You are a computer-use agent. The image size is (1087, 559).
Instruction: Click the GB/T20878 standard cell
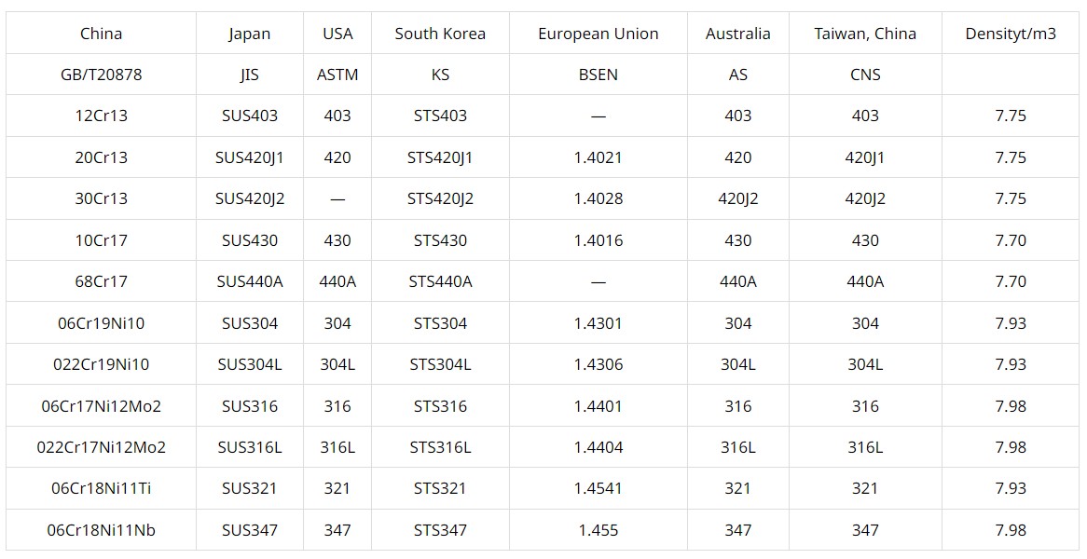(x=101, y=75)
